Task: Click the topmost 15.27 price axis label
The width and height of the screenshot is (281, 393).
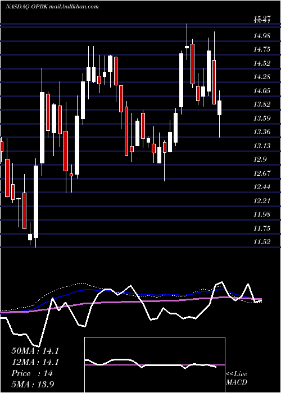Action: click(x=262, y=17)
